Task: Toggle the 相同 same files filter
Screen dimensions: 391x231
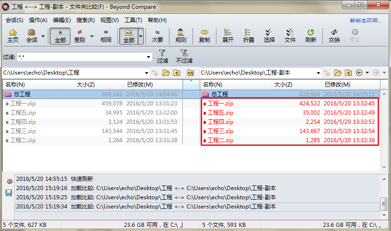Action: click(x=106, y=36)
